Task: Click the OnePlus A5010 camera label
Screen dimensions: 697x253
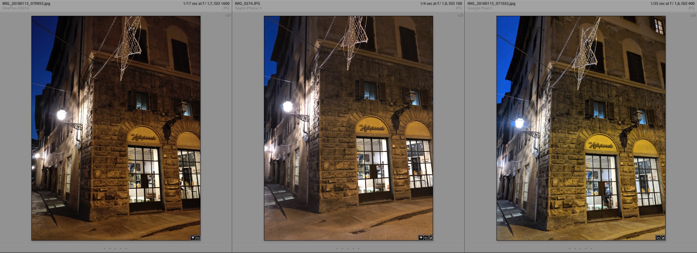Action: pos(16,8)
